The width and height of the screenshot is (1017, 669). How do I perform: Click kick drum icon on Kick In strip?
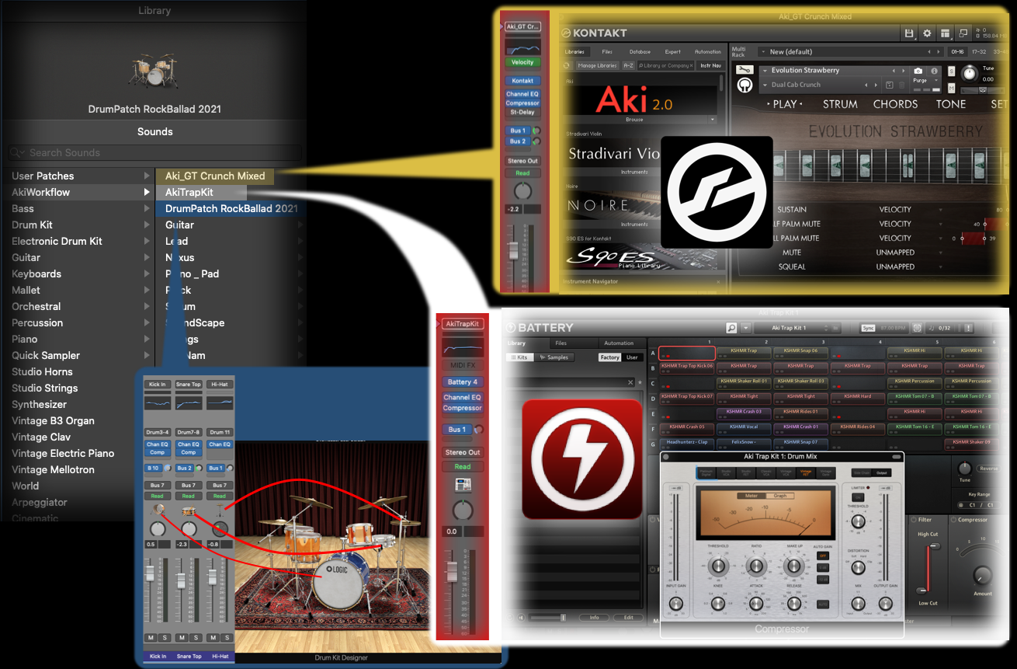(x=158, y=510)
